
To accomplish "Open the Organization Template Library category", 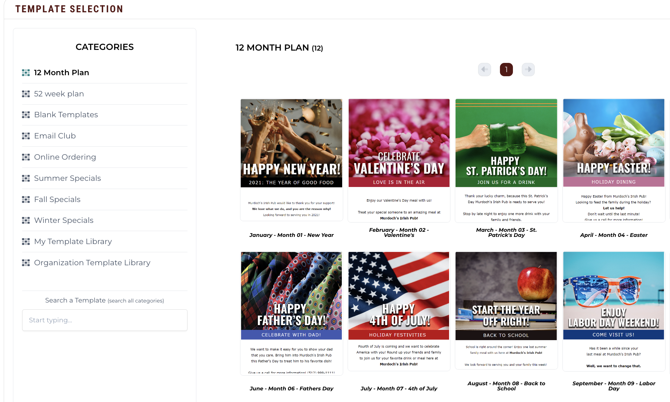I will (92, 263).
